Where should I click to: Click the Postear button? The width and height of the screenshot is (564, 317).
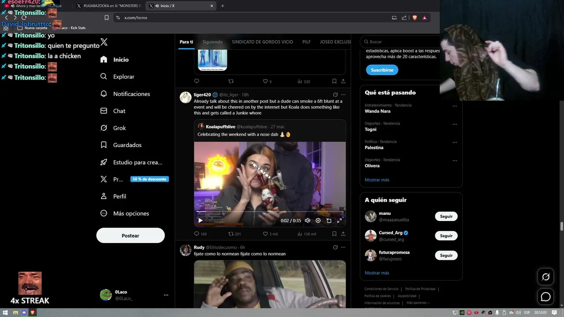pos(130,236)
